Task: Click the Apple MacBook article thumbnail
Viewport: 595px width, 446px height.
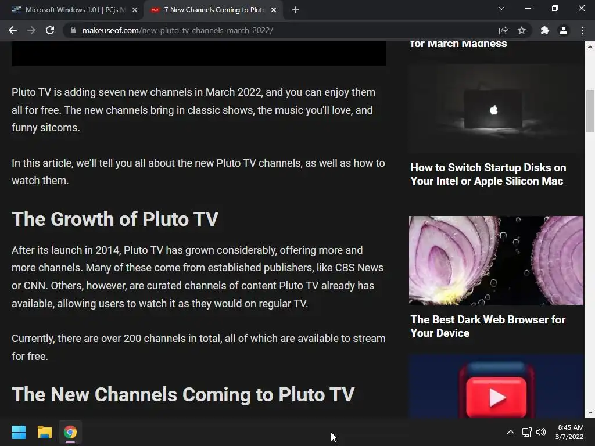Action: click(x=496, y=109)
